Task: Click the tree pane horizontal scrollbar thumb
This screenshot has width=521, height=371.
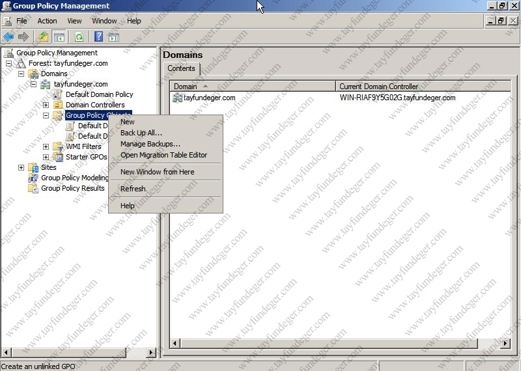Action: [68, 352]
